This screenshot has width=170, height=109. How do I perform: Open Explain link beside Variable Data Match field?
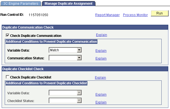pyautogui.click(x=101, y=51)
